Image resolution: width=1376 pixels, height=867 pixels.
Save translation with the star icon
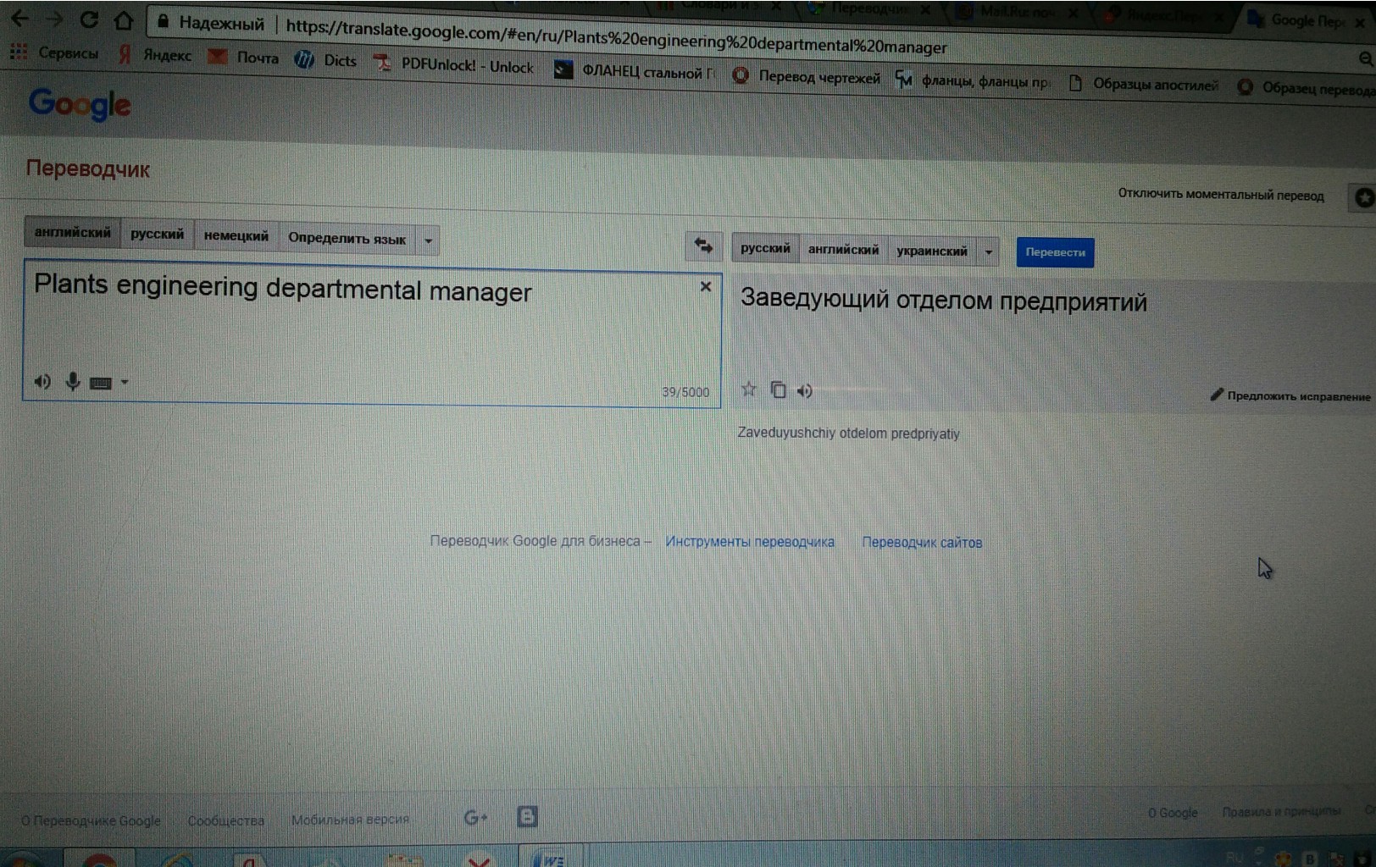[748, 389]
